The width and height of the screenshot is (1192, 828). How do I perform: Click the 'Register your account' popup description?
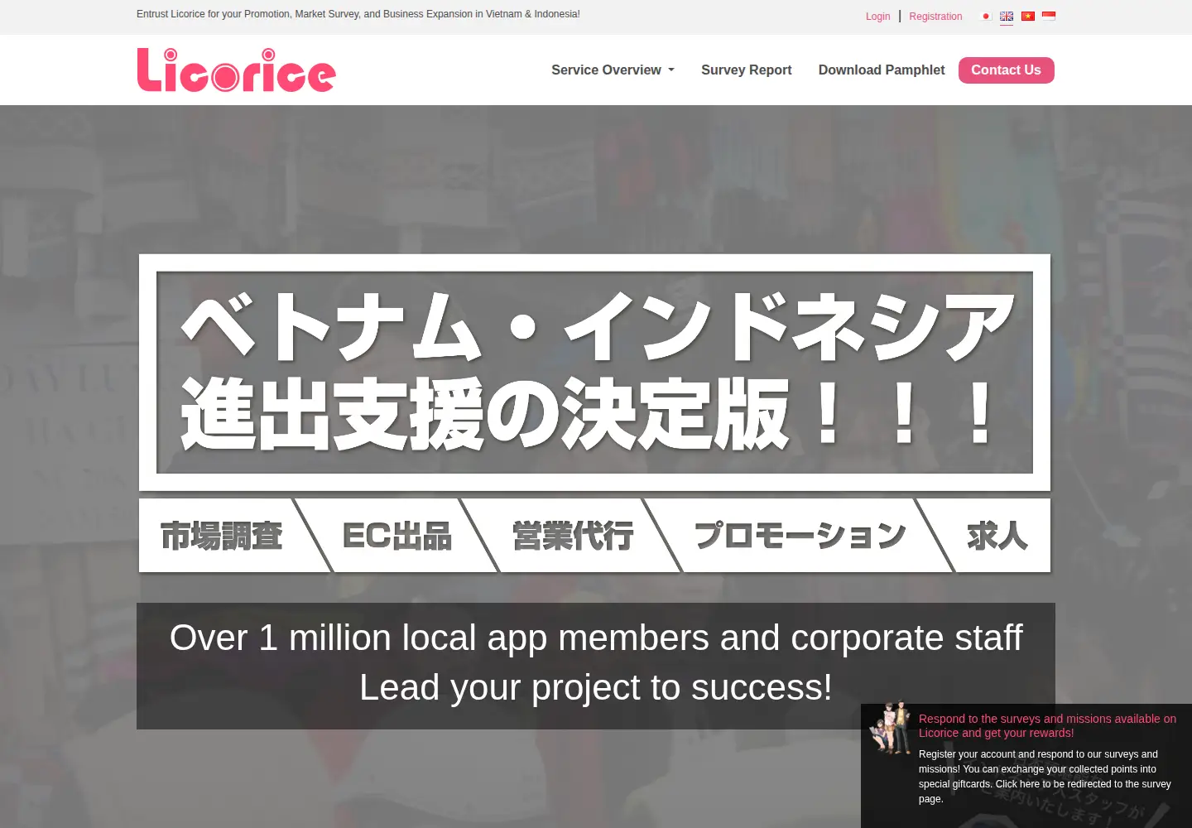pos(1045,777)
